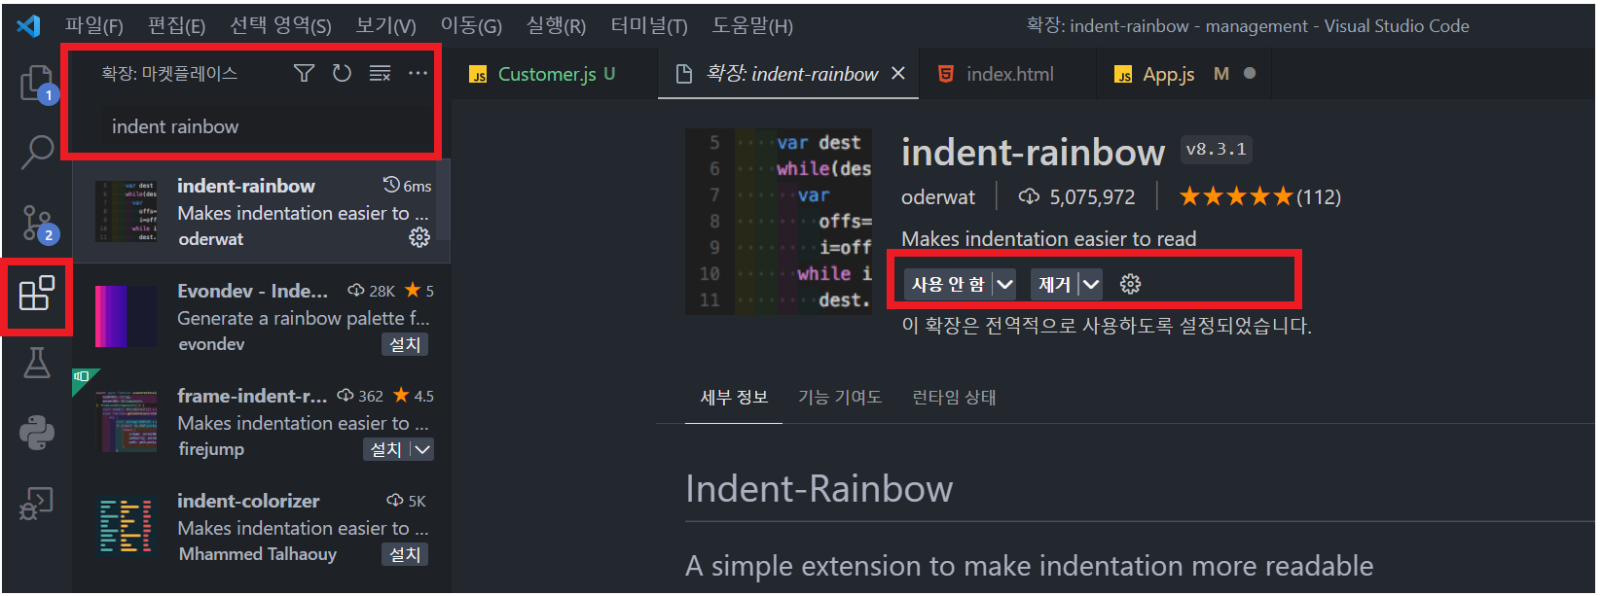Switch to the index.html editor tab
The width and height of the screenshot is (1602, 596).
(x=1008, y=74)
